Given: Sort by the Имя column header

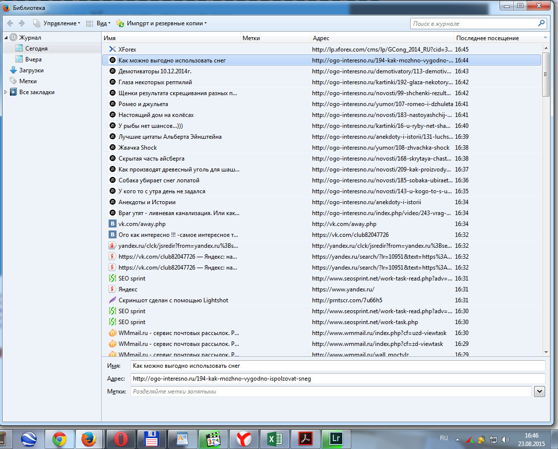Looking at the screenshot, I should pos(171,38).
